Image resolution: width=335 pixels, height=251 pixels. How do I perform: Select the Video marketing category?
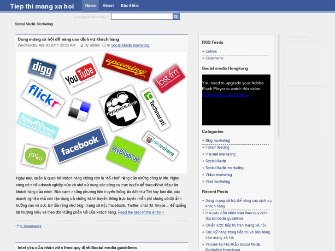[218, 175]
